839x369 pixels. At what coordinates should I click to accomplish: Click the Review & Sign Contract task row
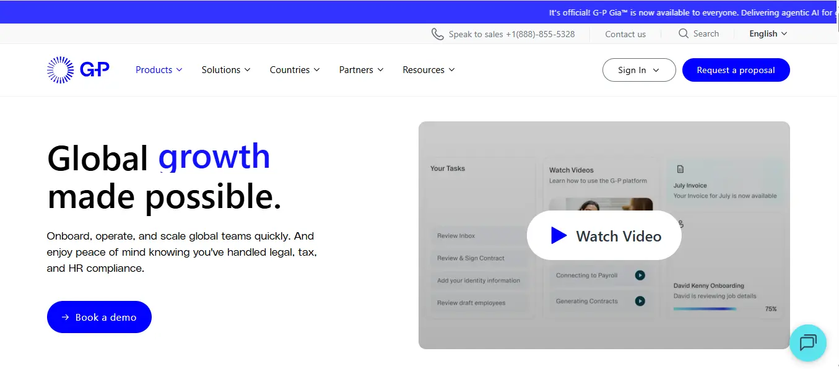pyautogui.click(x=479, y=258)
